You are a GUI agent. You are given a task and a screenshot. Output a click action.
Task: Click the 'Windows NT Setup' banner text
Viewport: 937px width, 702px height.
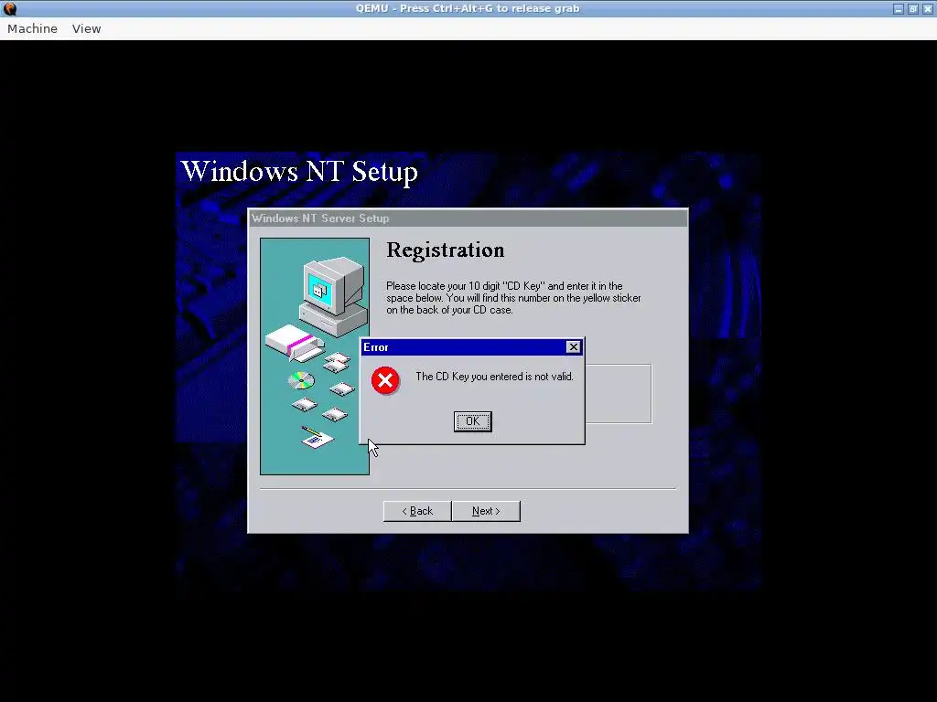tap(299, 171)
